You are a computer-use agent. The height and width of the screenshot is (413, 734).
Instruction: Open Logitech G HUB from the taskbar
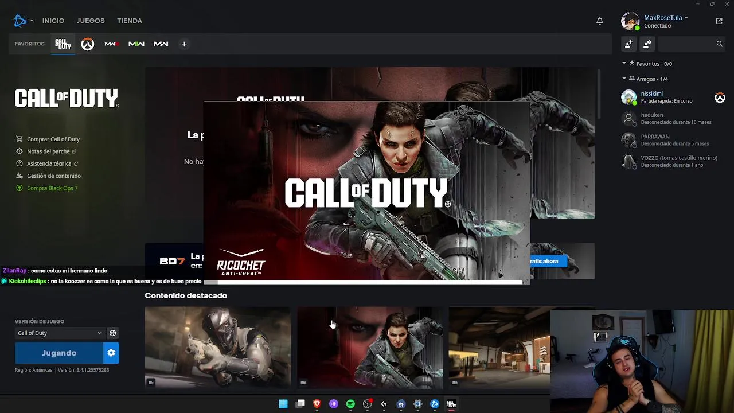point(384,404)
